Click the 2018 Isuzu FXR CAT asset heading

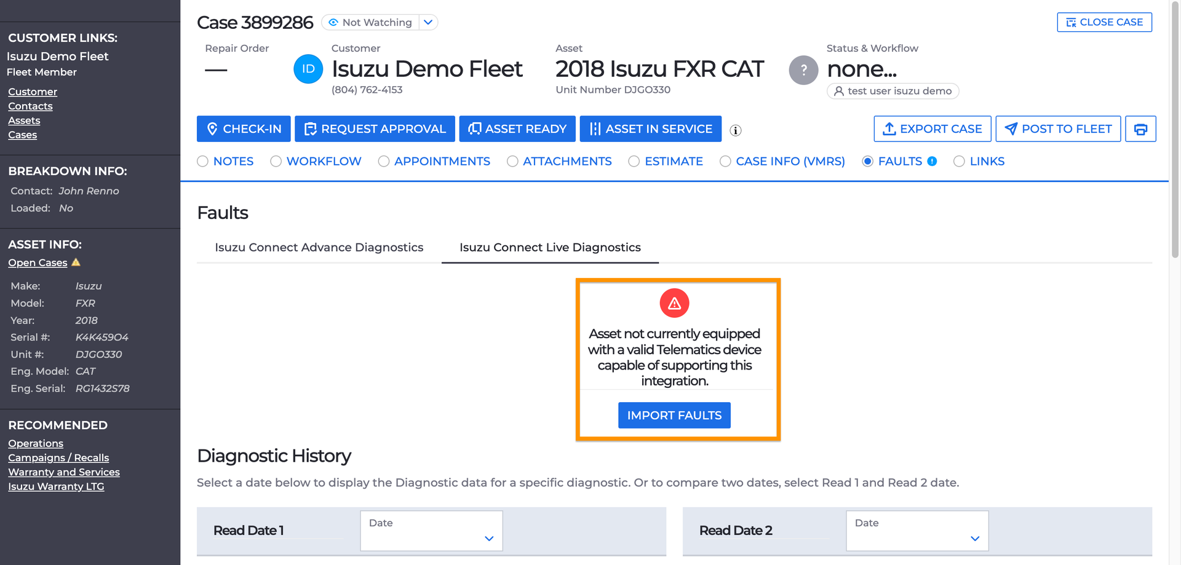click(x=659, y=69)
